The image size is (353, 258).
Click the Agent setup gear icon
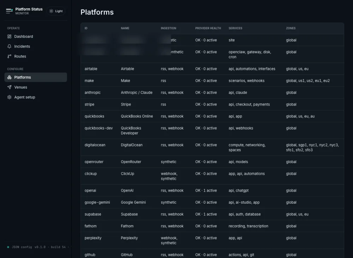point(9,97)
